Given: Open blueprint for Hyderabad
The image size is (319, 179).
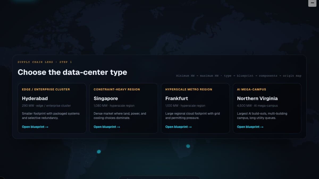Looking at the screenshot, I should (x=35, y=127).
